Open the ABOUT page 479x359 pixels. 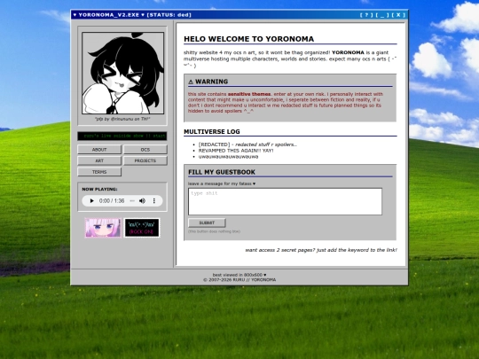(99, 150)
